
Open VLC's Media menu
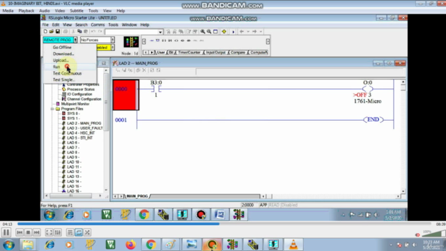point(8,10)
